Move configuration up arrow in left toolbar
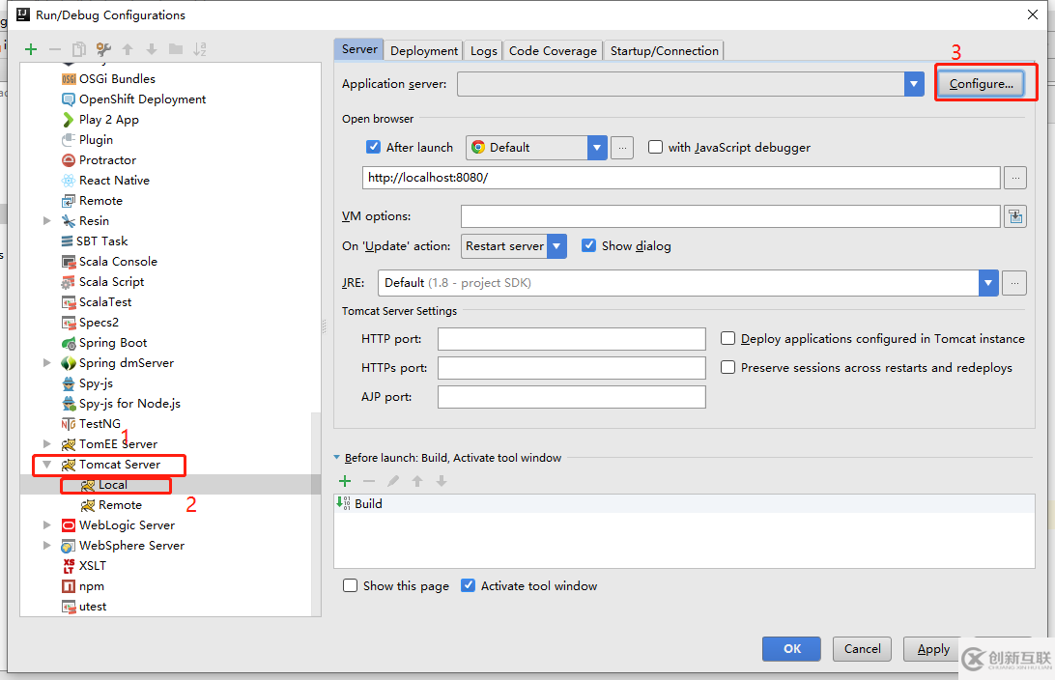The height and width of the screenshot is (680, 1055). click(x=128, y=49)
